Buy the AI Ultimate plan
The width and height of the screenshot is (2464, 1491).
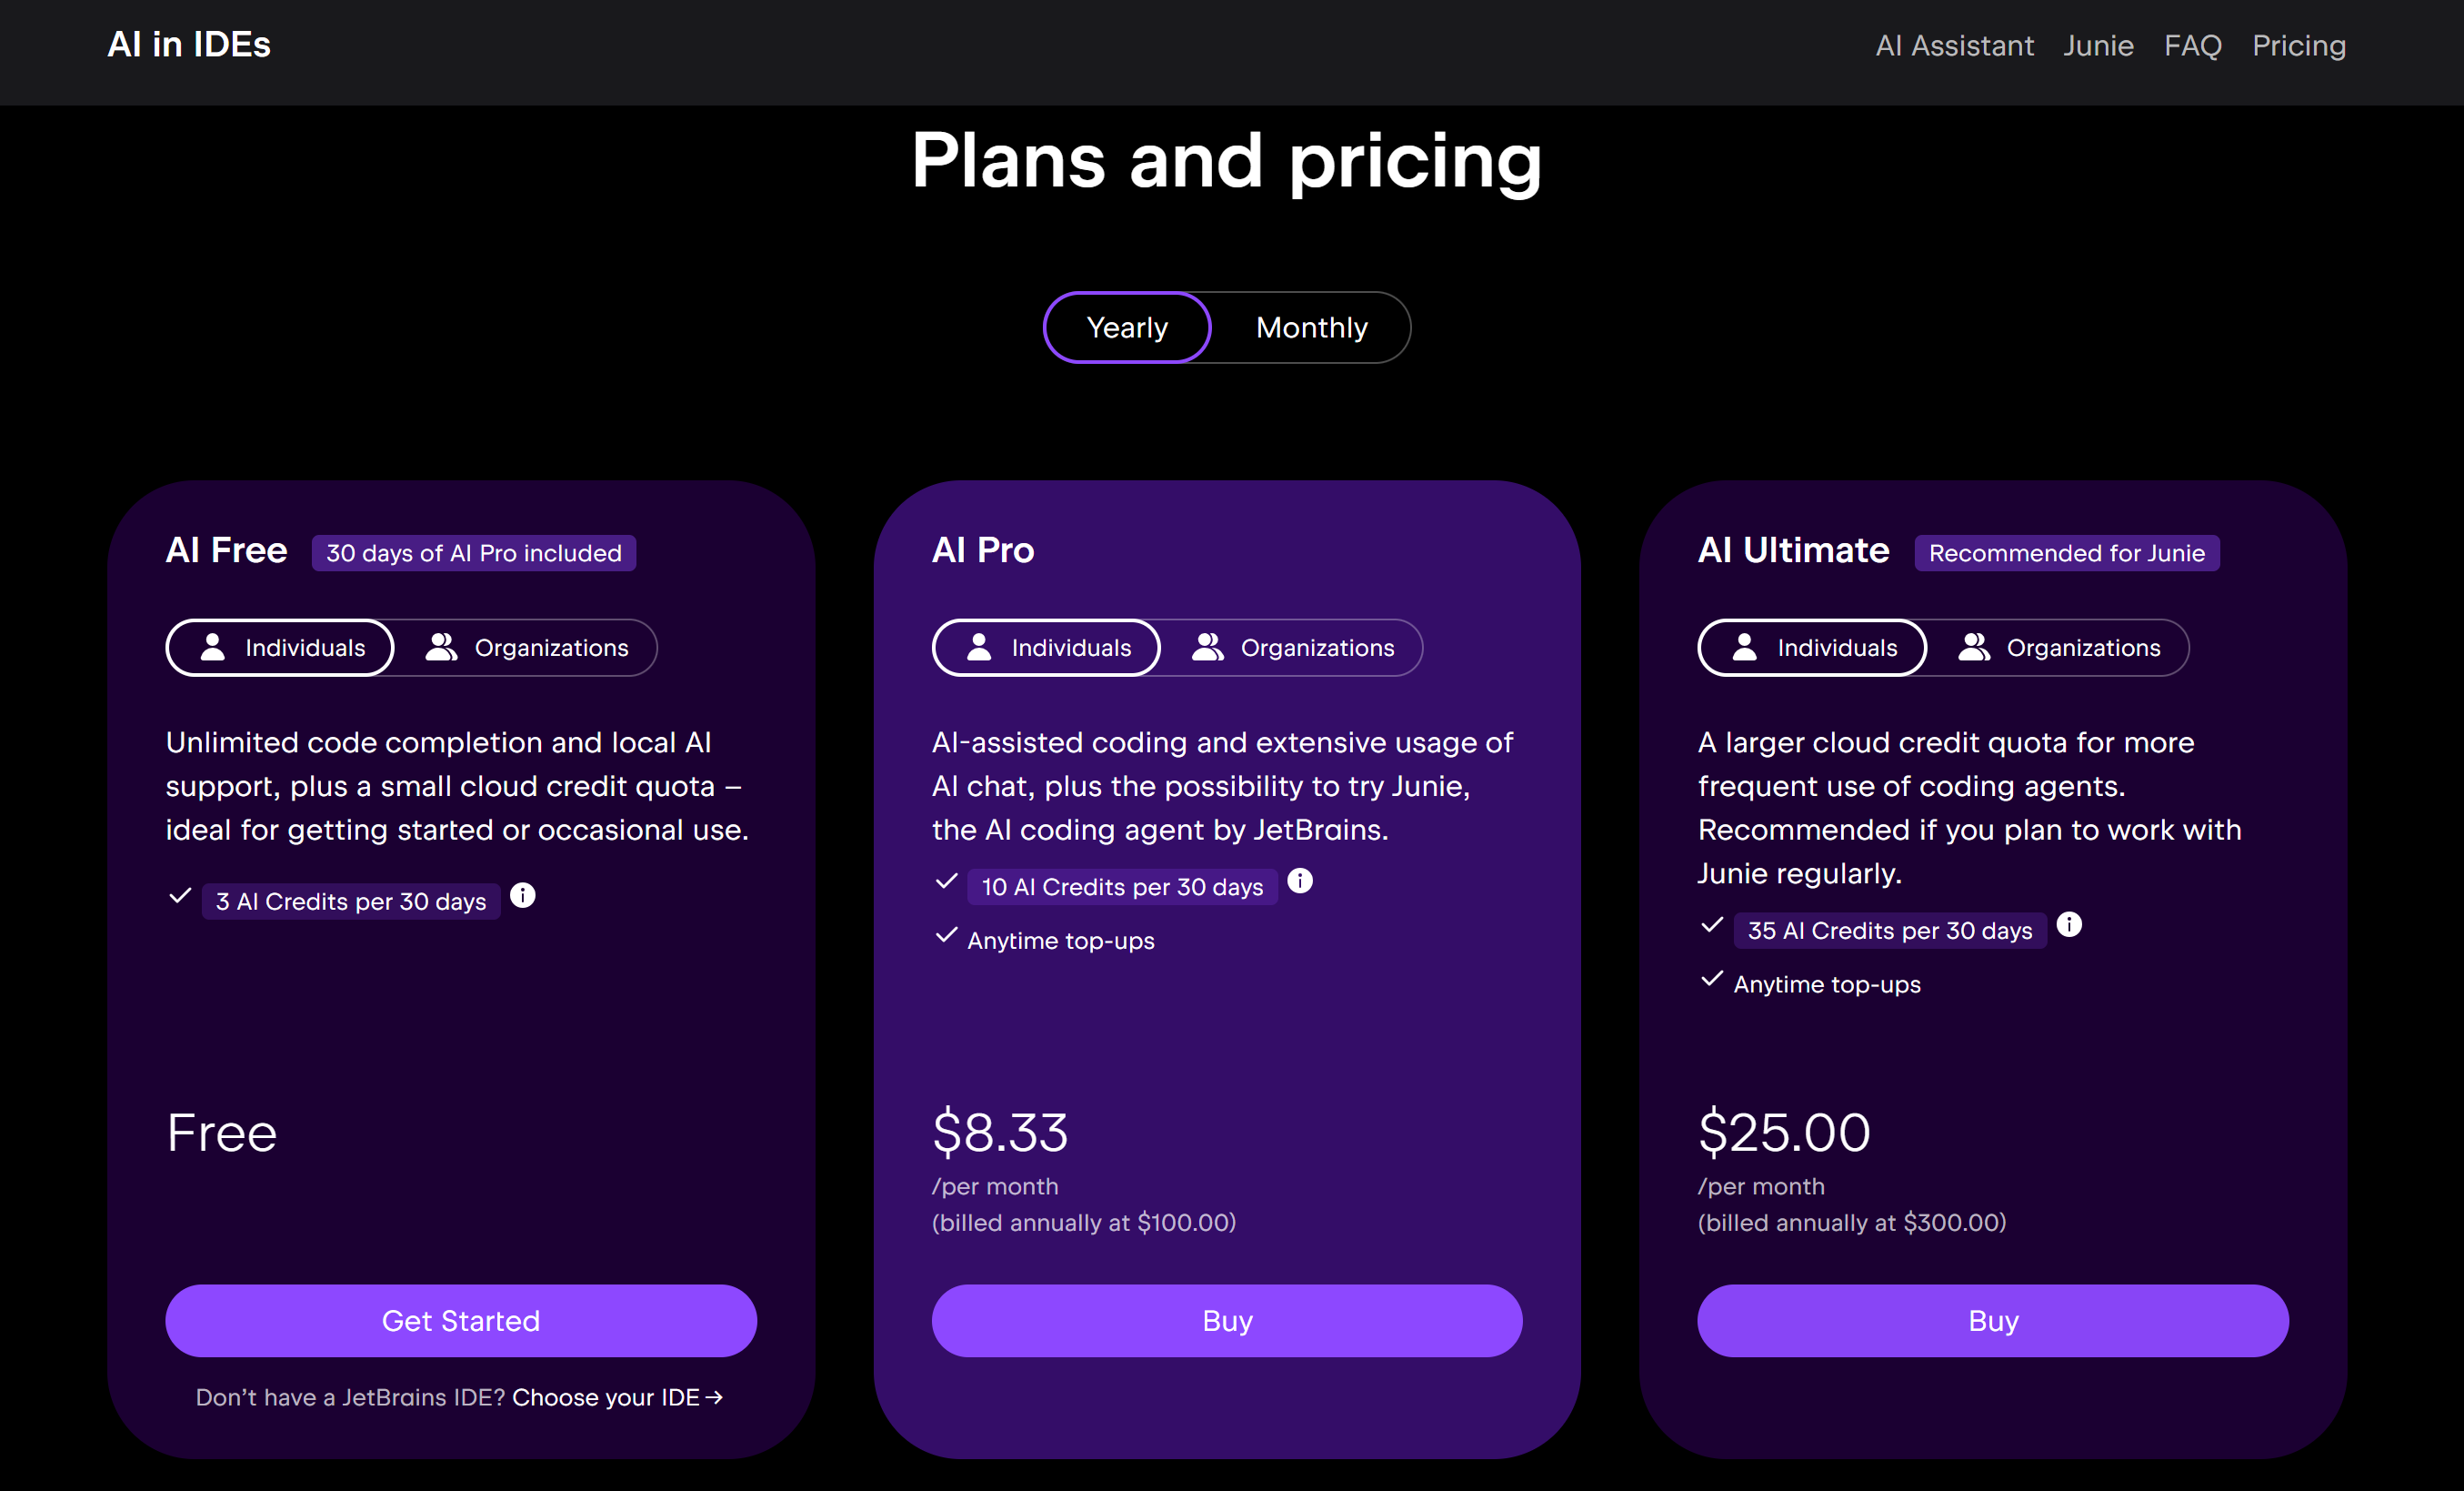(x=1992, y=1321)
